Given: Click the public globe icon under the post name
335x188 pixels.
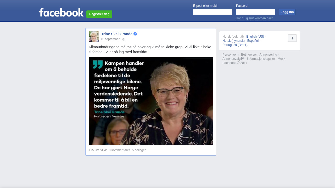Looking at the screenshot, I should tap(124, 39).
